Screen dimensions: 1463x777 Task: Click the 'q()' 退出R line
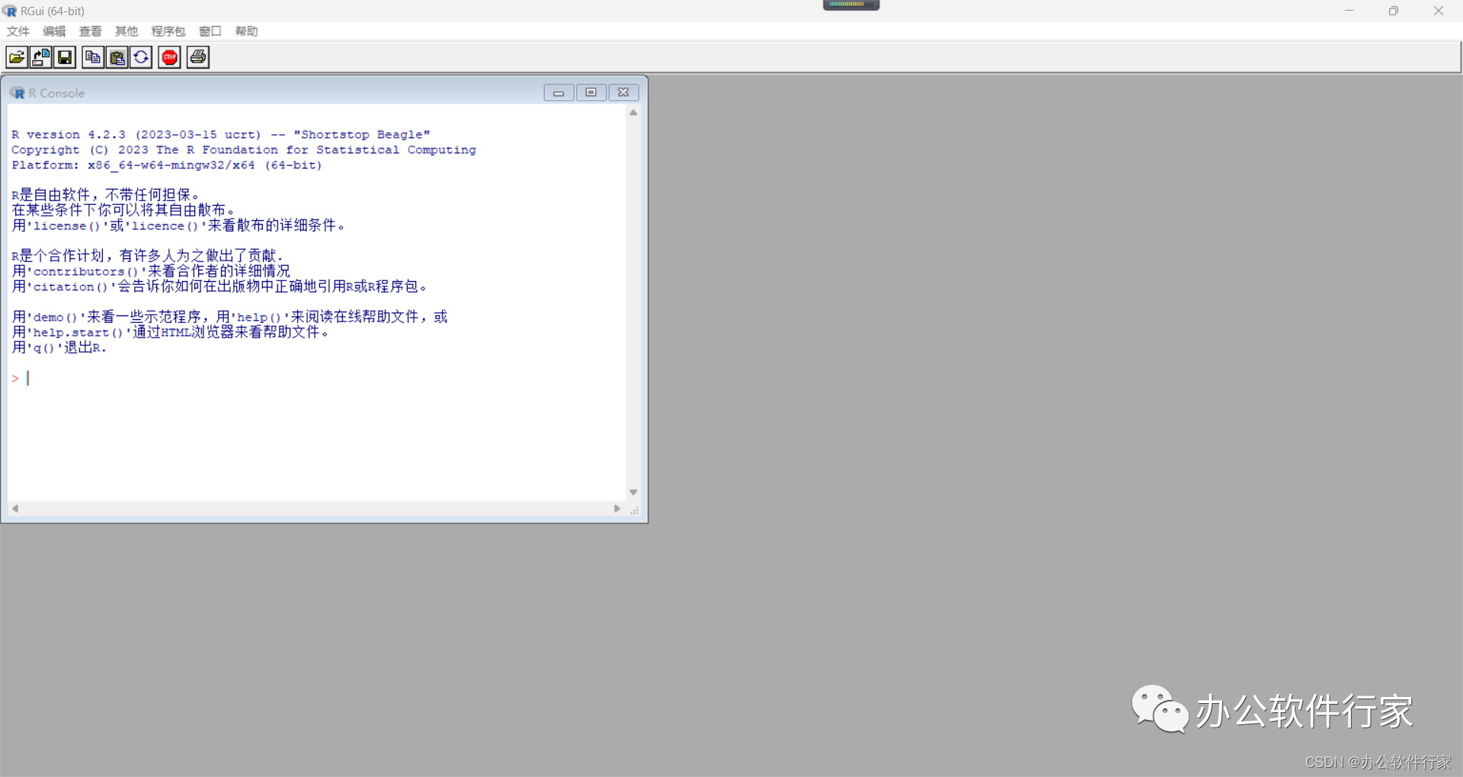[x=59, y=347]
